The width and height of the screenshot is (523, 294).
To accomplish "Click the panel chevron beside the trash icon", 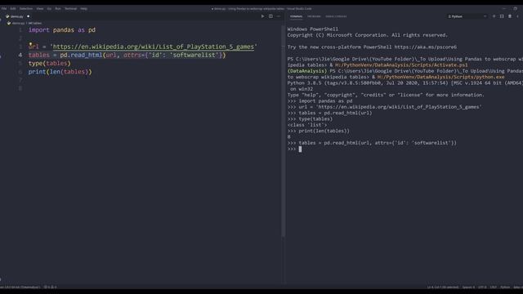I will click(517, 16).
